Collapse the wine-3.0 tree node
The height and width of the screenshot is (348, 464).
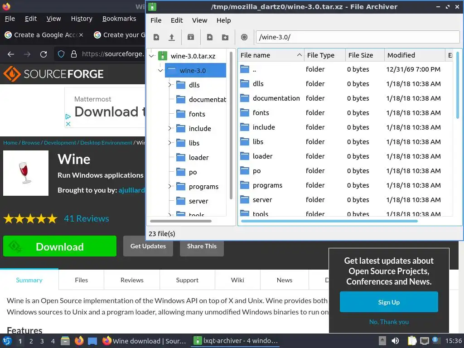point(161,70)
